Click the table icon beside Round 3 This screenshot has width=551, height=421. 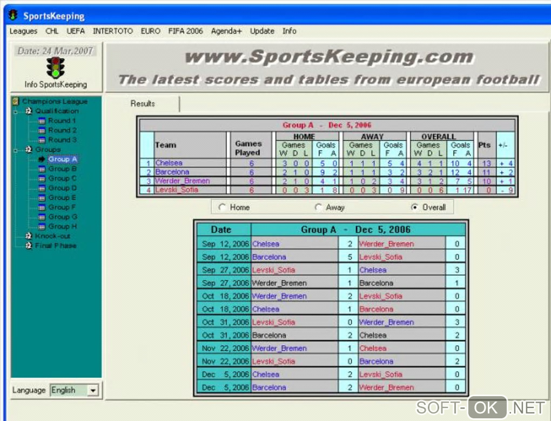[42, 140]
